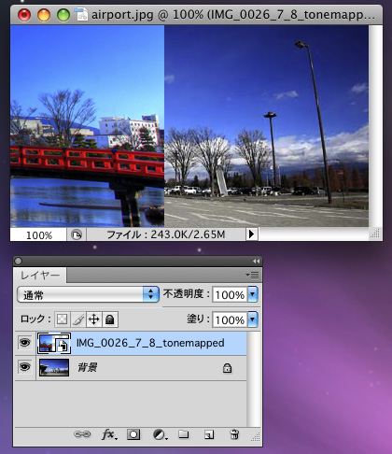Toggle lock position for the layer
This screenshot has height=454, width=392.
94,319
